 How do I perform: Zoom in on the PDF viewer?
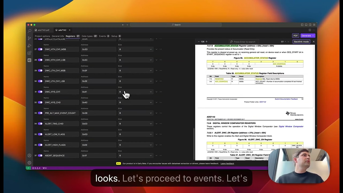[x=206, y=42]
